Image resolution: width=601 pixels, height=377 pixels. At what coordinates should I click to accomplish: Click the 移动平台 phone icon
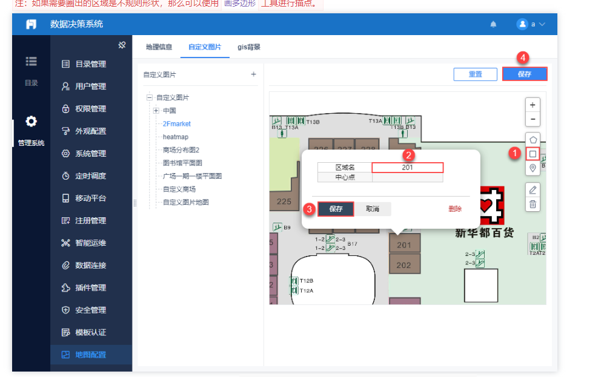coord(65,198)
